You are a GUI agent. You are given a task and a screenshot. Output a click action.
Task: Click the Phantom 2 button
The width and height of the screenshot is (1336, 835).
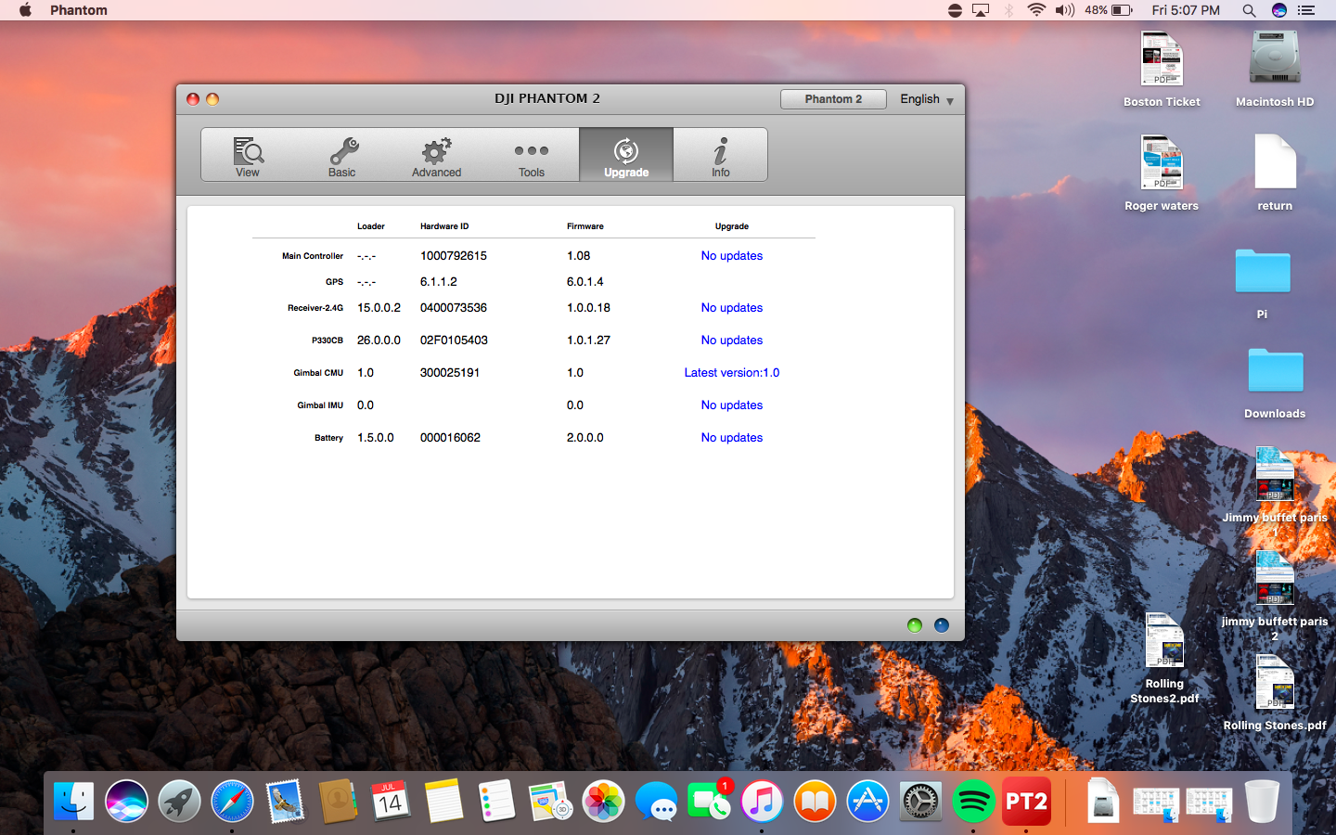pyautogui.click(x=833, y=99)
